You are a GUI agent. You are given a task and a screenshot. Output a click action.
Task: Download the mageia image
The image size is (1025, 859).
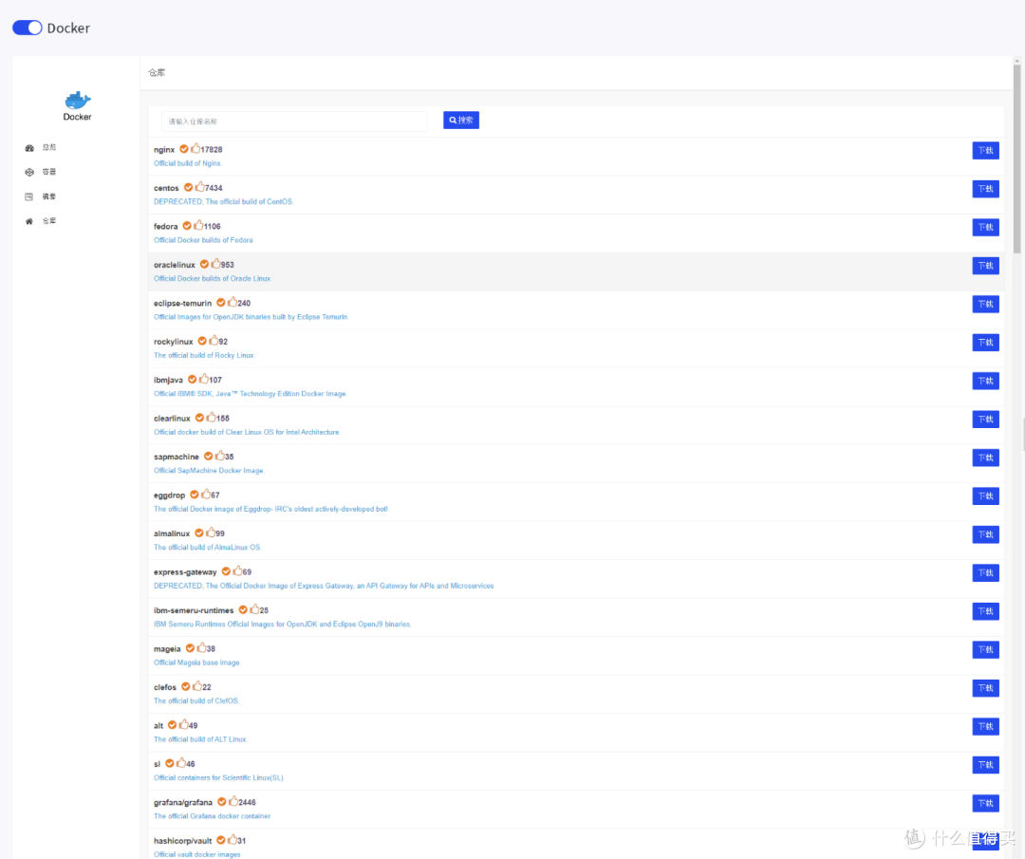[x=985, y=650]
